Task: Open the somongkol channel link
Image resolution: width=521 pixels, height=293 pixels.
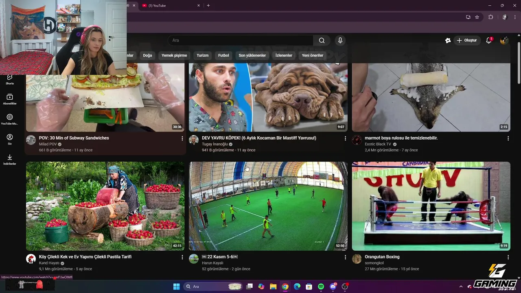Action: [374, 263]
